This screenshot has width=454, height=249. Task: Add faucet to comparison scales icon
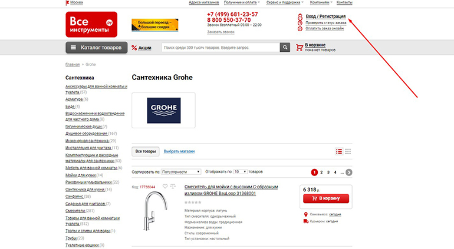(173, 187)
